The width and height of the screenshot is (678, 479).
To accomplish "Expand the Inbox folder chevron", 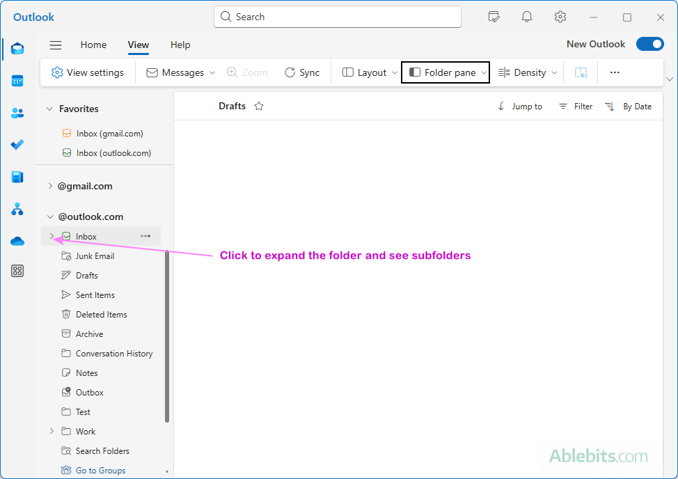I will [x=52, y=236].
